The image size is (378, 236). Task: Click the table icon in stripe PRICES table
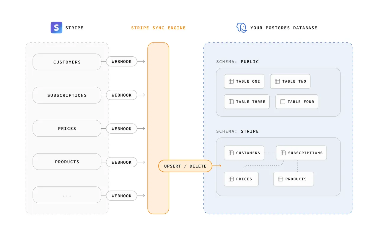point(231,179)
